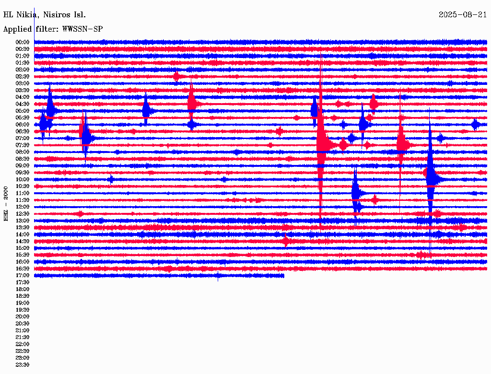Screen dimensions: 491x374
Task: Select the 22:00 time label
Action: click(x=23, y=344)
